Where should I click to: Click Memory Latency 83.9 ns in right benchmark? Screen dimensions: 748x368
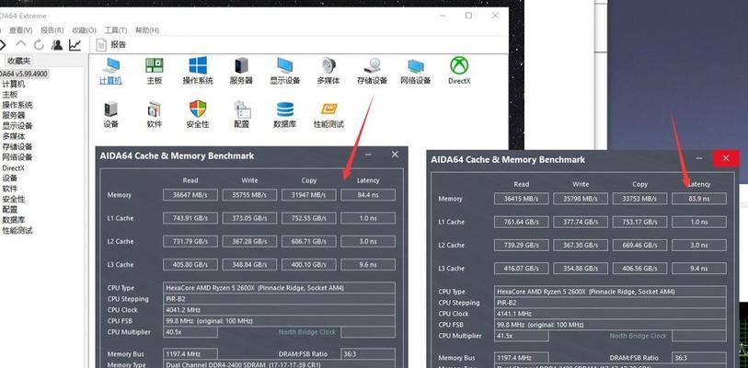tap(699, 199)
